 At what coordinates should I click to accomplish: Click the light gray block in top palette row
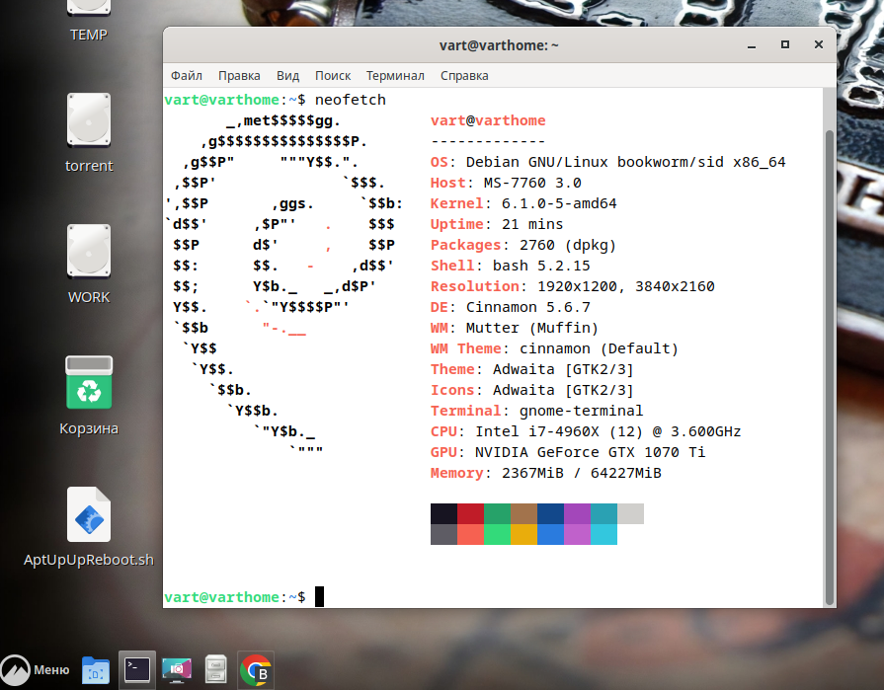pos(630,513)
